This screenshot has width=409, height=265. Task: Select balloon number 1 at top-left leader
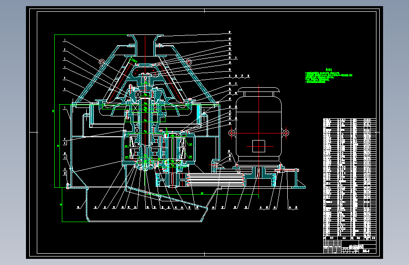(x=65, y=41)
